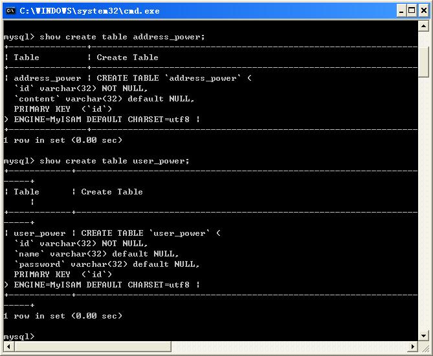Image resolution: width=433 pixels, height=356 pixels.
Task: Click the vertical scrollbar down arrow
Action: tap(424, 335)
